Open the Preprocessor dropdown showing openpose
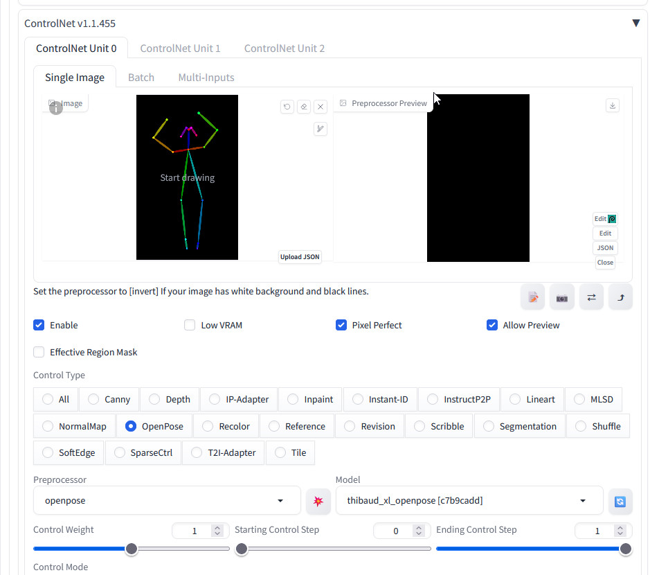 [x=167, y=500]
